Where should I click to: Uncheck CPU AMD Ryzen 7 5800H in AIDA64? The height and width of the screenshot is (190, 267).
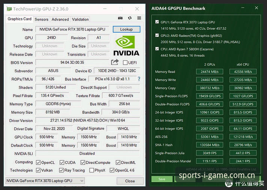tap(157, 49)
